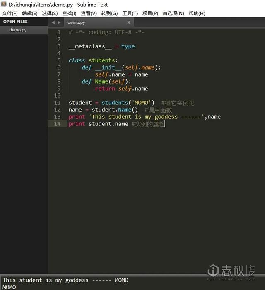Open the 转到(G) menu
Screen dimensions: 265x290
pyautogui.click(x=109, y=13)
